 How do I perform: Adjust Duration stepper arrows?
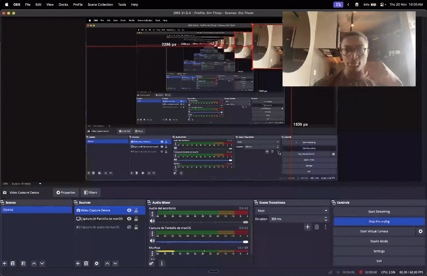click(326, 219)
